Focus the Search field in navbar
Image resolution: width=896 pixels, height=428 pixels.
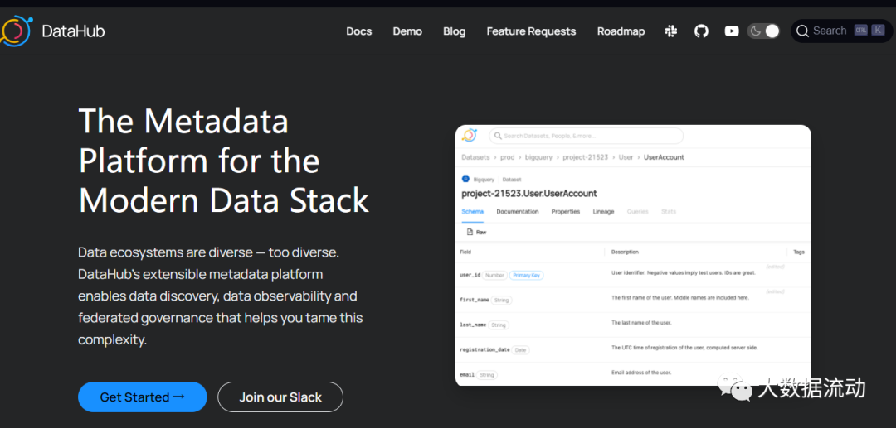coord(841,31)
